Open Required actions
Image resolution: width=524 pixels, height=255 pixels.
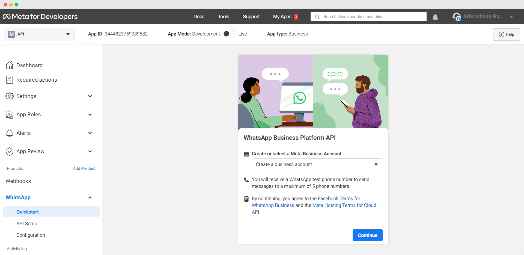click(x=37, y=80)
